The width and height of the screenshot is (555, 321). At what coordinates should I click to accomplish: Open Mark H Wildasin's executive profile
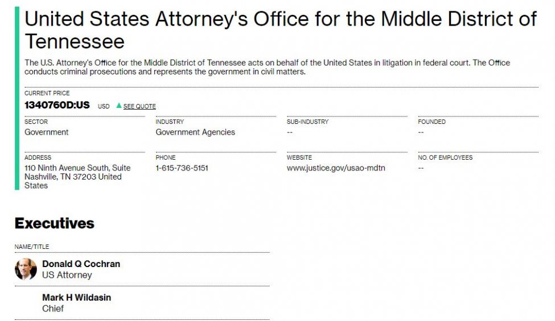(76, 297)
